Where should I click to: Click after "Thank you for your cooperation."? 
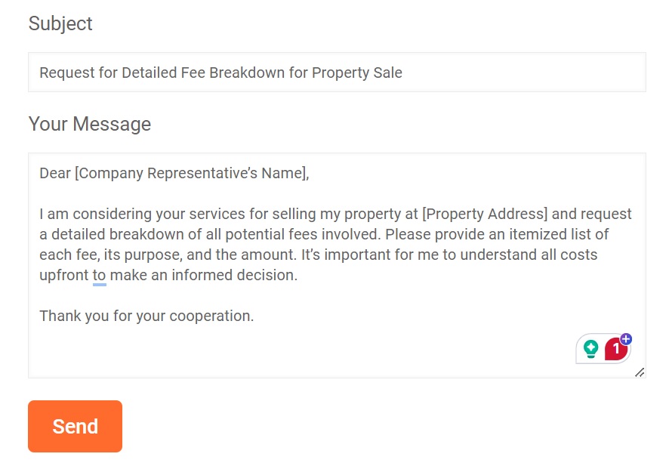(256, 316)
